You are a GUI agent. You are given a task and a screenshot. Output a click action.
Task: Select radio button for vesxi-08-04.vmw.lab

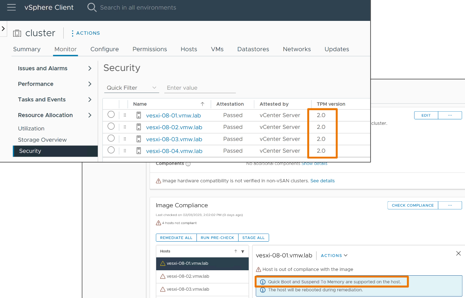point(111,150)
